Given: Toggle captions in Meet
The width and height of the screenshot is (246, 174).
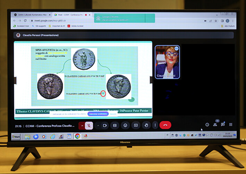Looking at the screenshot, I should coord(115,125).
